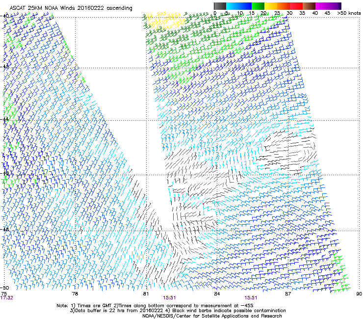Click the purple 45-50 knots color bar segment
This screenshot has width=363, height=319.
pyautogui.click(x=335, y=6)
